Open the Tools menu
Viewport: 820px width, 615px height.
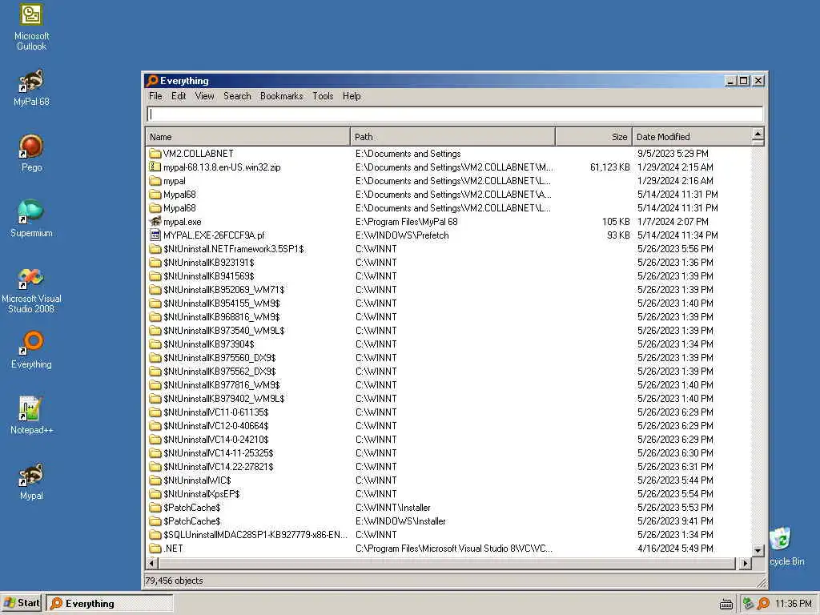click(x=323, y=96)
